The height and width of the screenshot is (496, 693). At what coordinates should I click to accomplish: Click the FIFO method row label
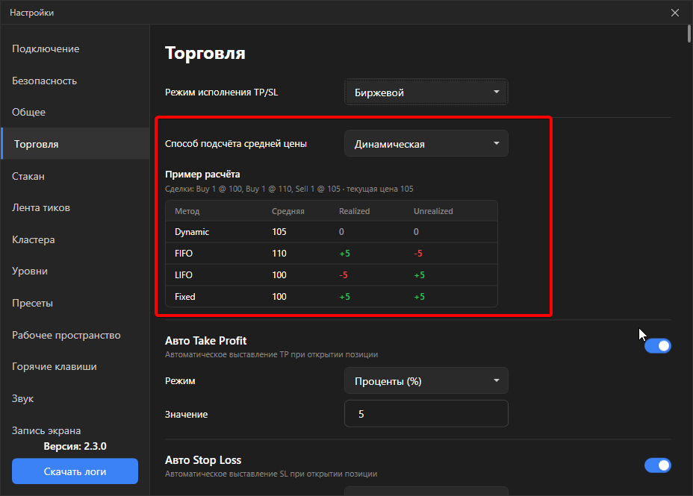click(184, 254)
